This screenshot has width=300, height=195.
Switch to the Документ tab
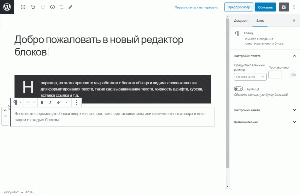(241, 20)
